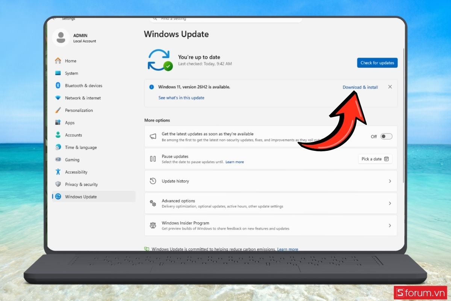The image size is (451, 301).
Task: Click the info icon beside version 26H2
Action: [151, 87]
